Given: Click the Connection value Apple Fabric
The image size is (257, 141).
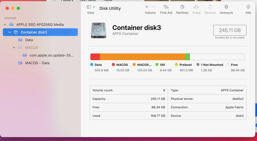Looking at the screenshot, I should (234, 107).
